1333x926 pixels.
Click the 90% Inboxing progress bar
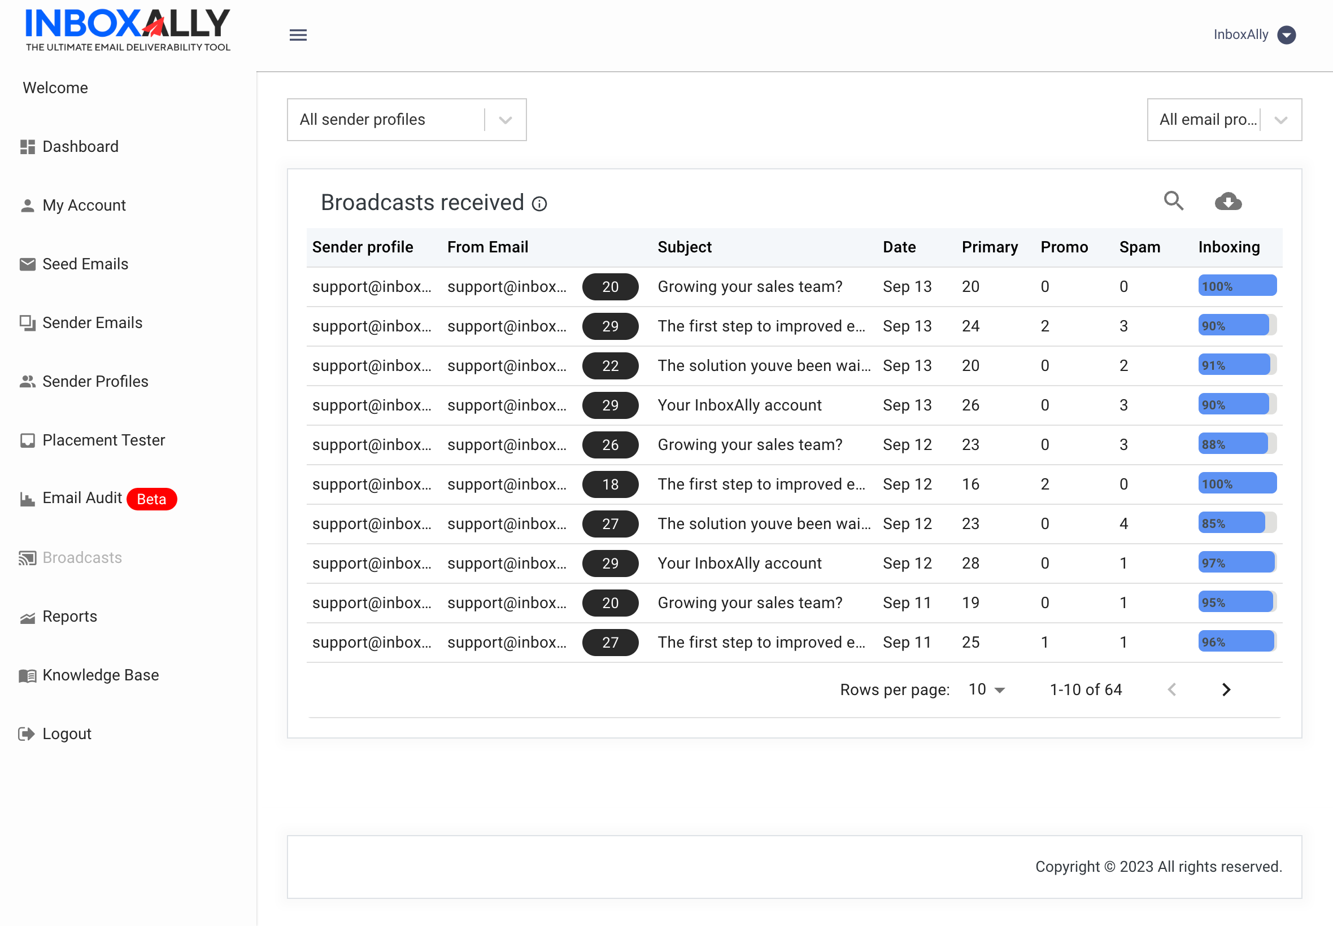tap(1235, 325)
